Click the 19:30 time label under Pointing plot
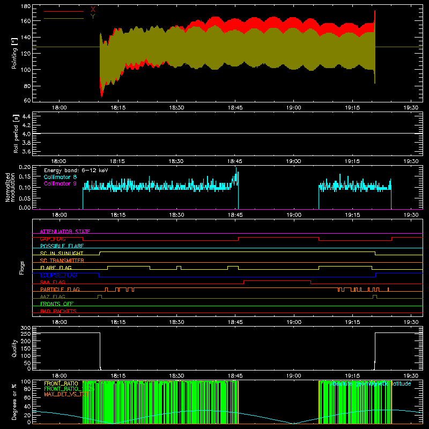Viewport: 429px width, 429px height. [x=411, y=108]
